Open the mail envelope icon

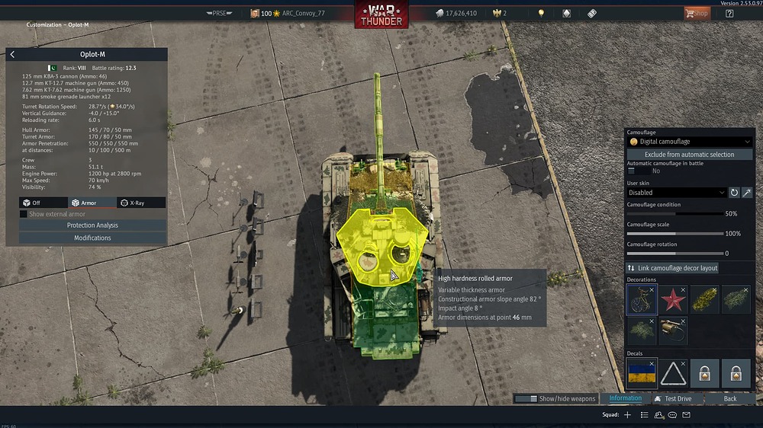click(686, 415)
